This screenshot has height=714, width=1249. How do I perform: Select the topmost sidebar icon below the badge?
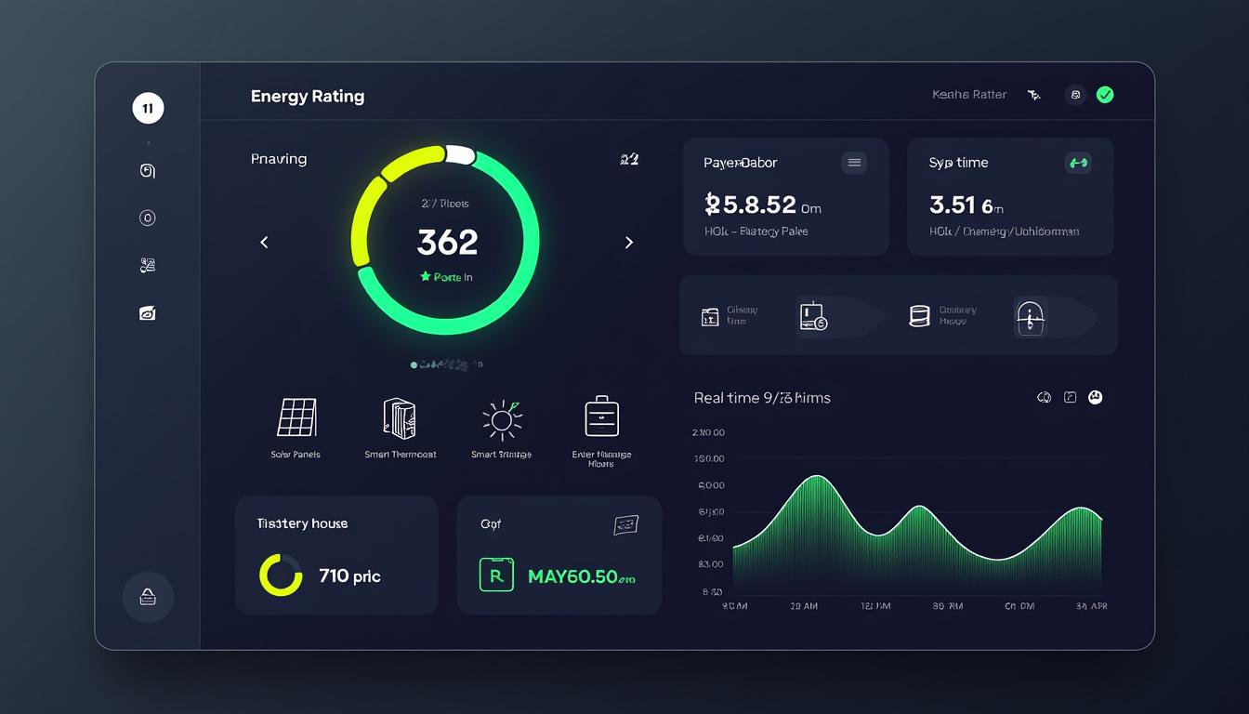pos(147,171)
